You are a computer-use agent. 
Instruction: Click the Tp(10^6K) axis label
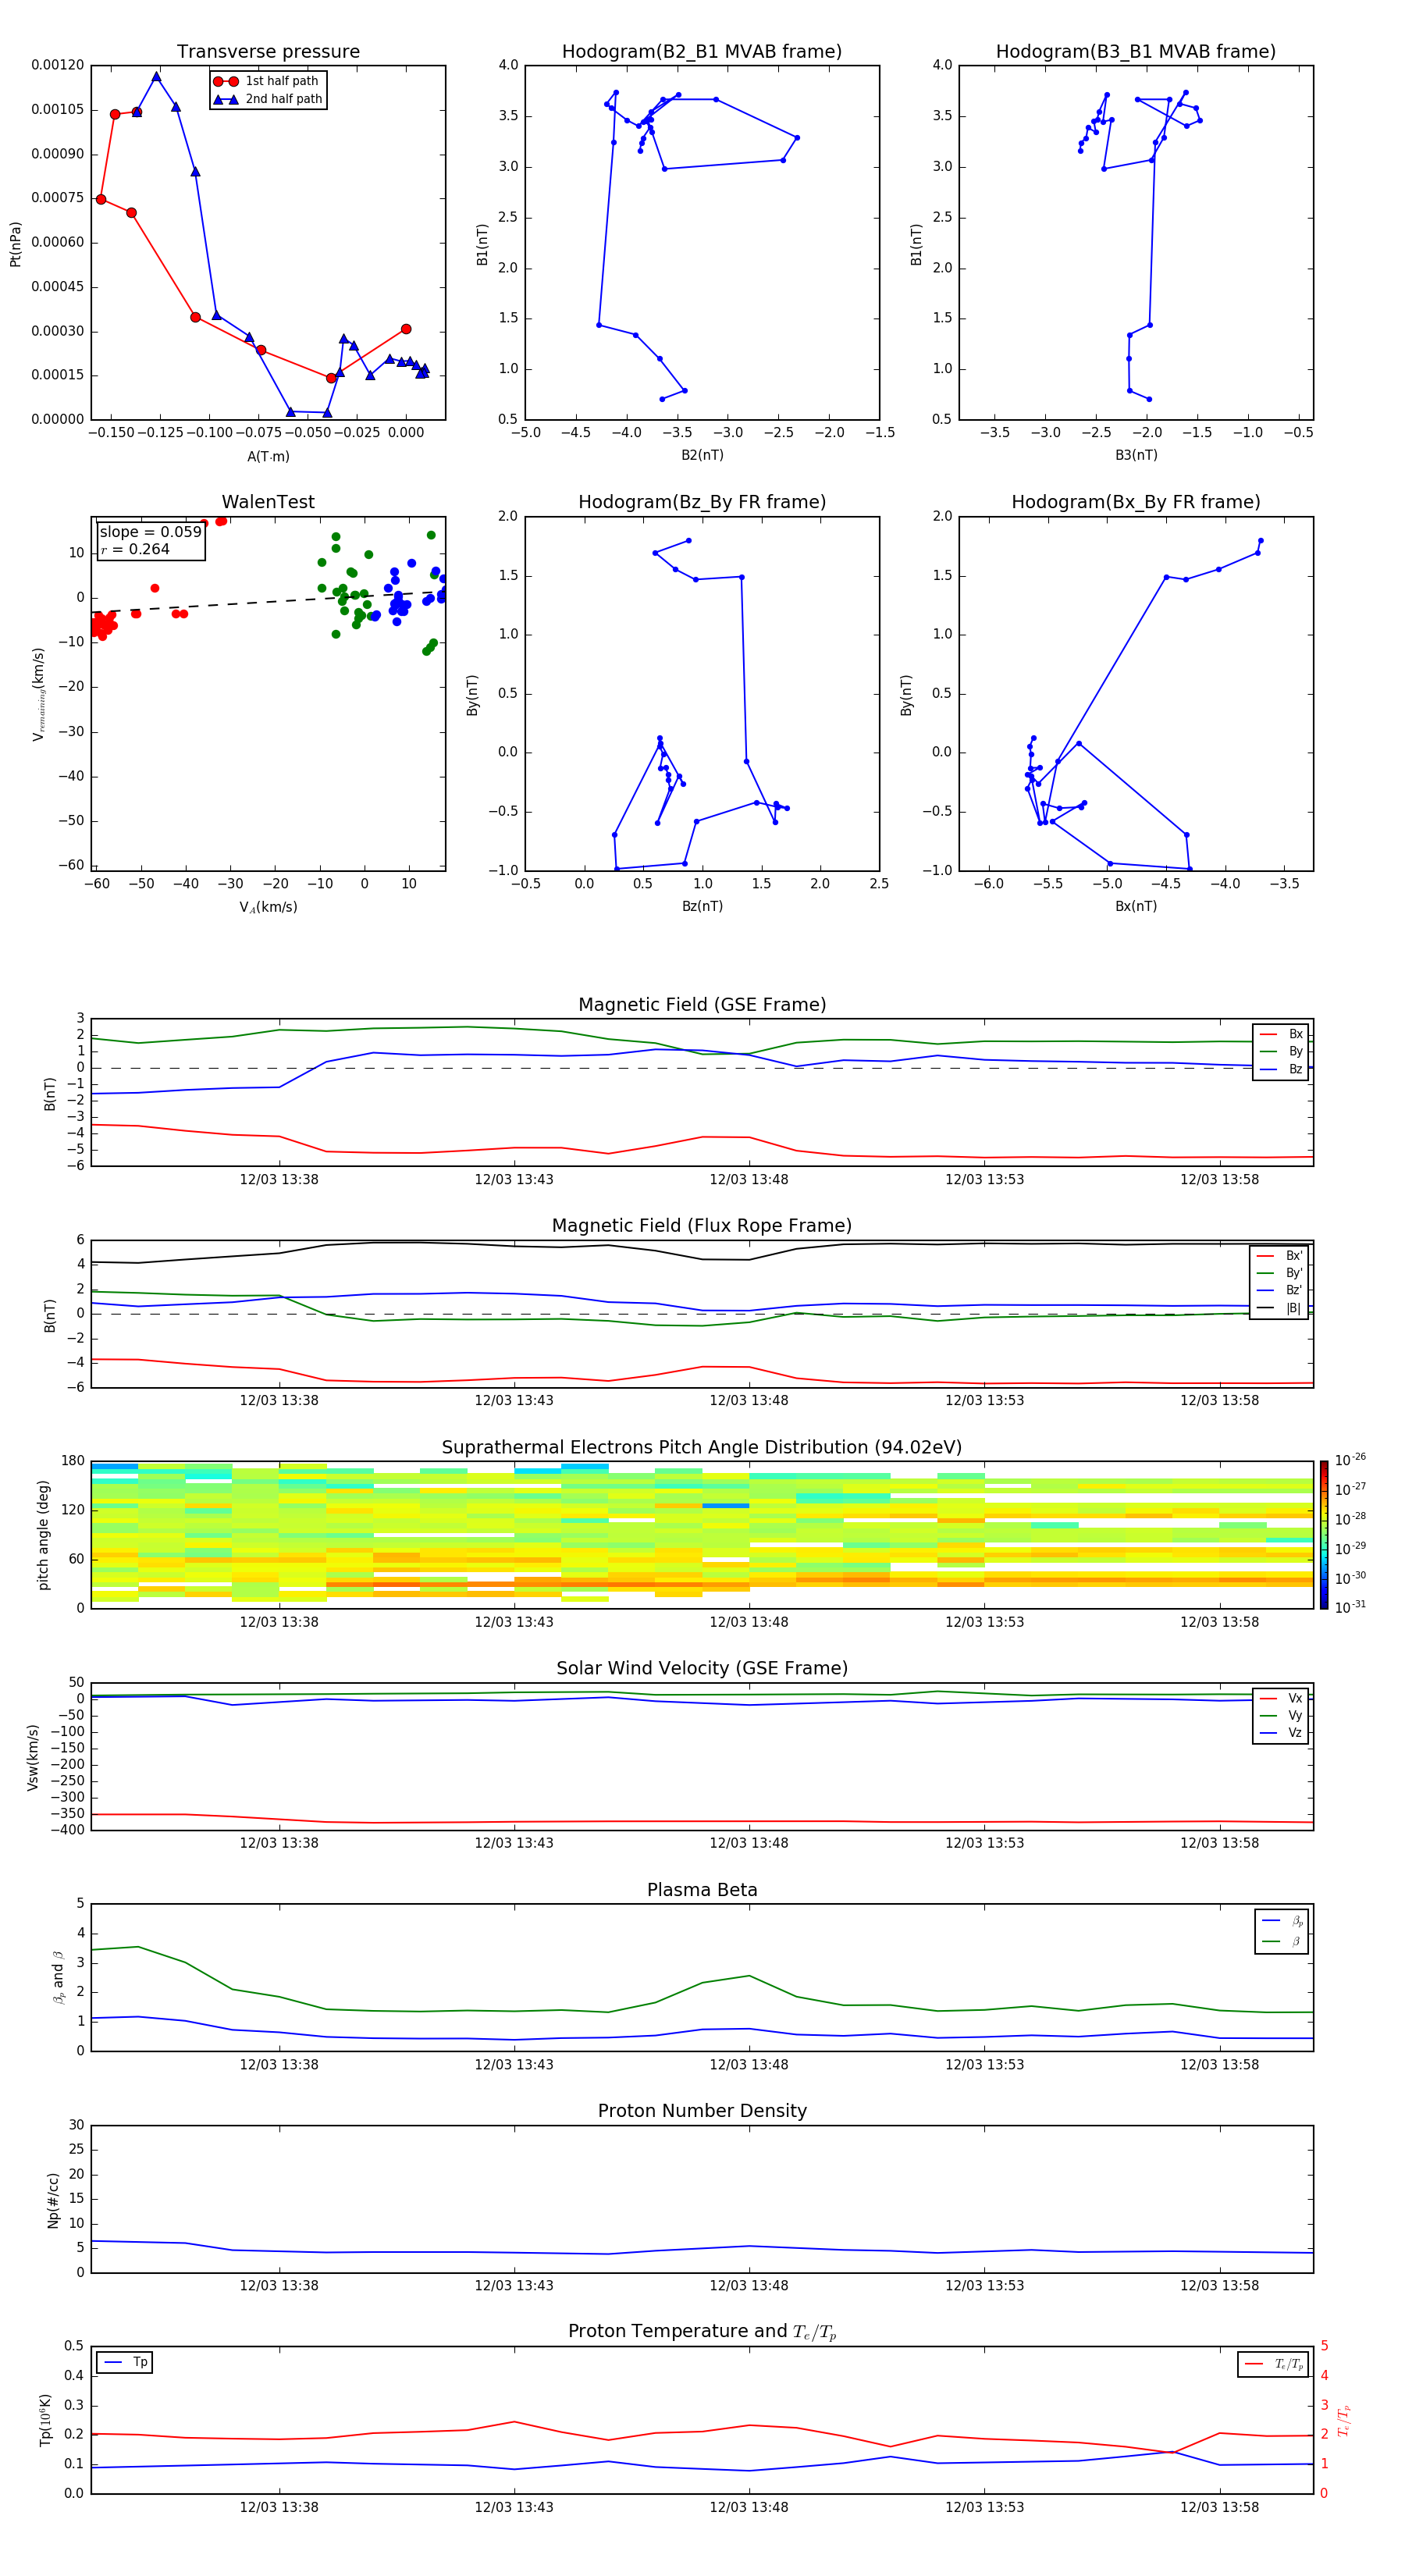pos(45,2420)
